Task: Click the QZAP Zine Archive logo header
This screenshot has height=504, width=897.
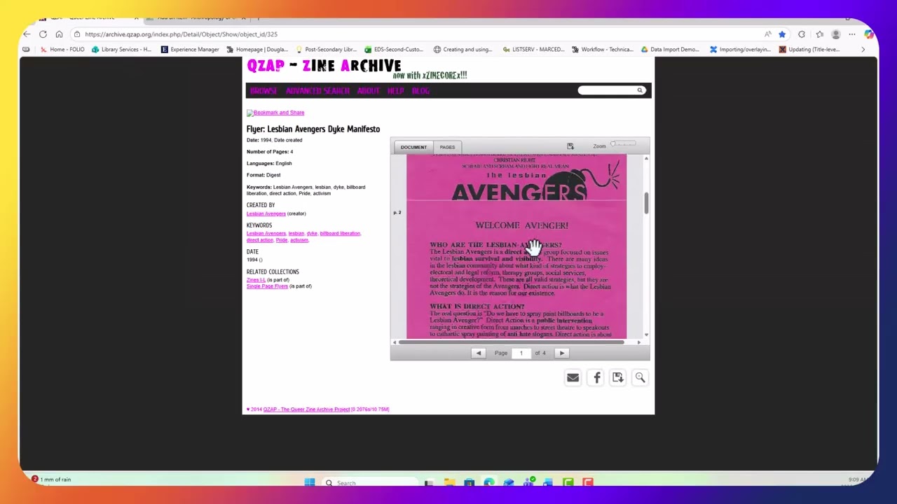Action: click(324, 66)
